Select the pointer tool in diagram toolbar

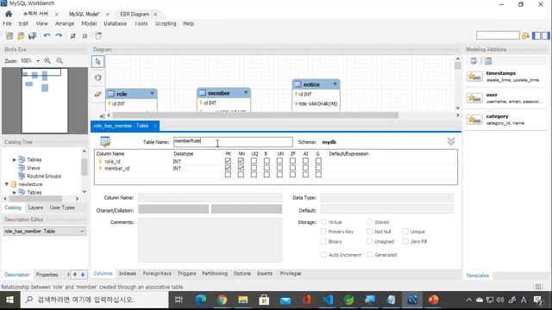[97, 61]
